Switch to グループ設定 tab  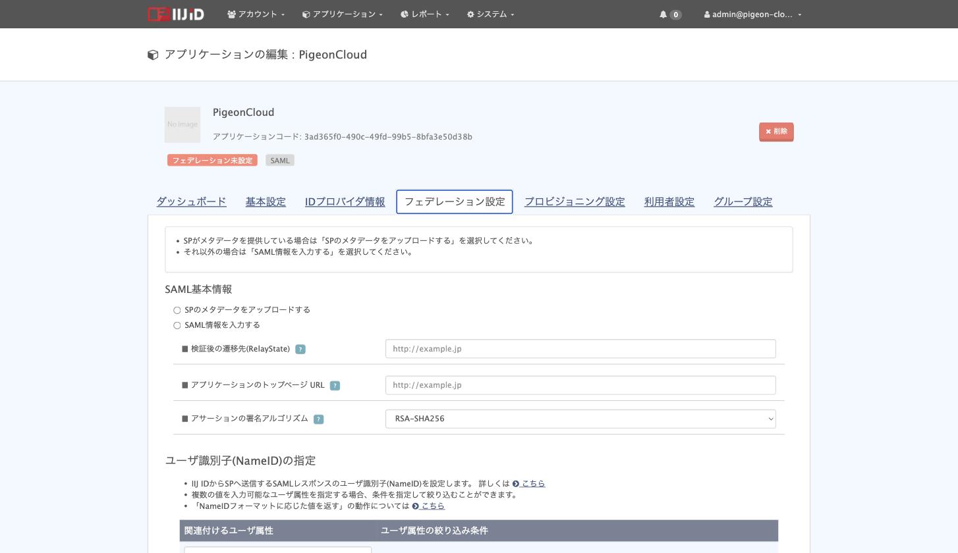743,202
